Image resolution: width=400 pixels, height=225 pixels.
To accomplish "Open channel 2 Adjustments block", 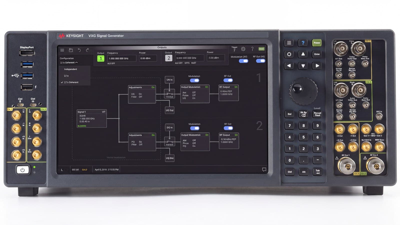I will [142, 142].
